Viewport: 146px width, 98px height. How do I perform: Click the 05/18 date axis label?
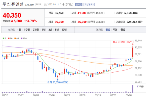[5, 95]
